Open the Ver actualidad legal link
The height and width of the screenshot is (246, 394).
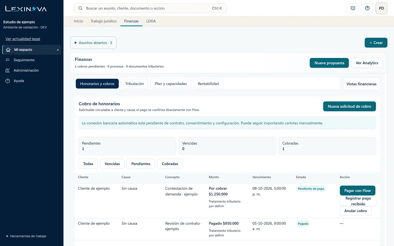[23, 39]
